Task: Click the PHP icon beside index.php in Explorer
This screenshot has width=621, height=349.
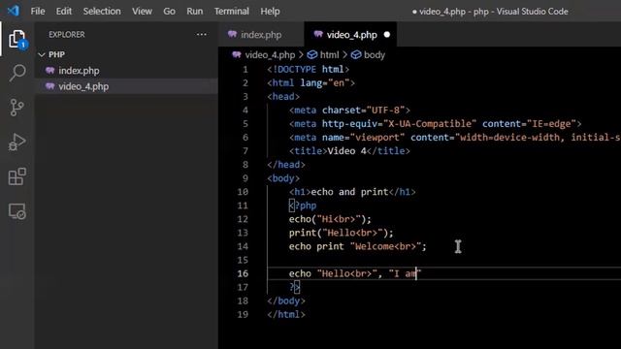Action: pyautogui.click(x=49, y=71)
